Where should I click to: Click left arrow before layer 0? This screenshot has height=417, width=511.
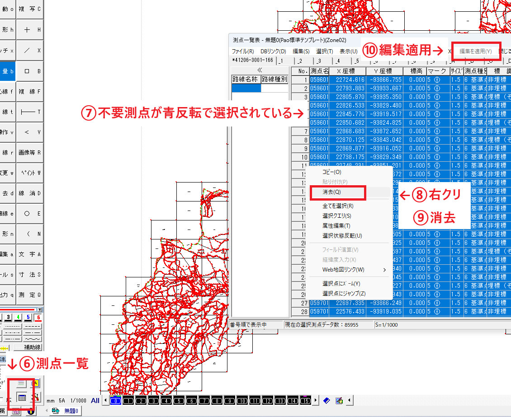click(105, 401)
